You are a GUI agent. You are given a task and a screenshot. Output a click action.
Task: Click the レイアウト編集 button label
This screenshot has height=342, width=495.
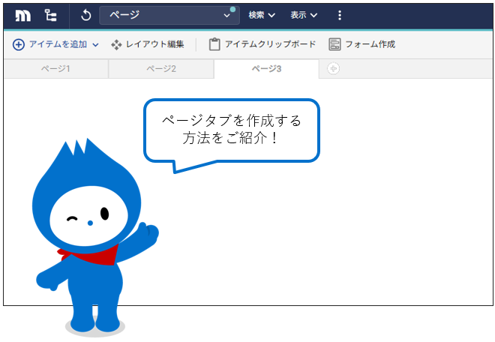coord(155,44)
